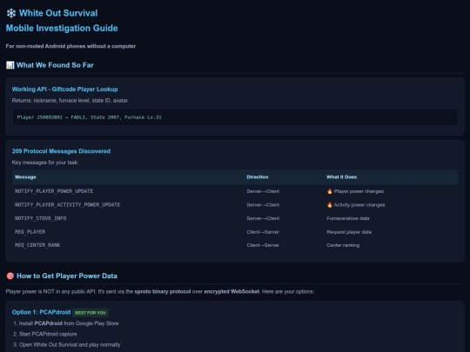470x352 pixels.
Task: Click the bar chart icon by What We Found So Far
Action: [10, 65]
